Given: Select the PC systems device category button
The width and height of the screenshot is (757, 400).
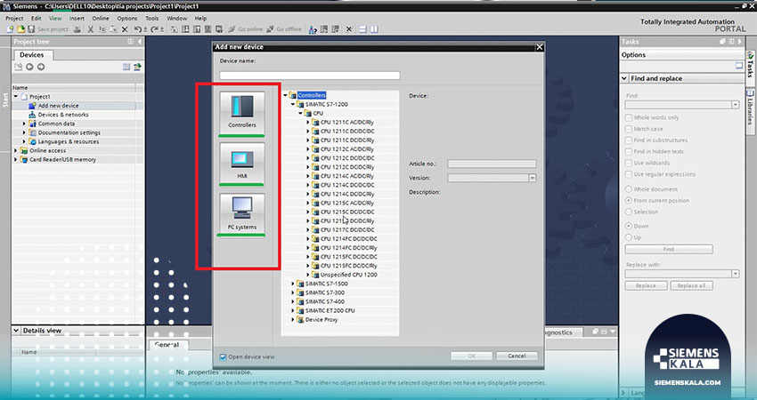Looking at the screenshot, I should [242, 213].
